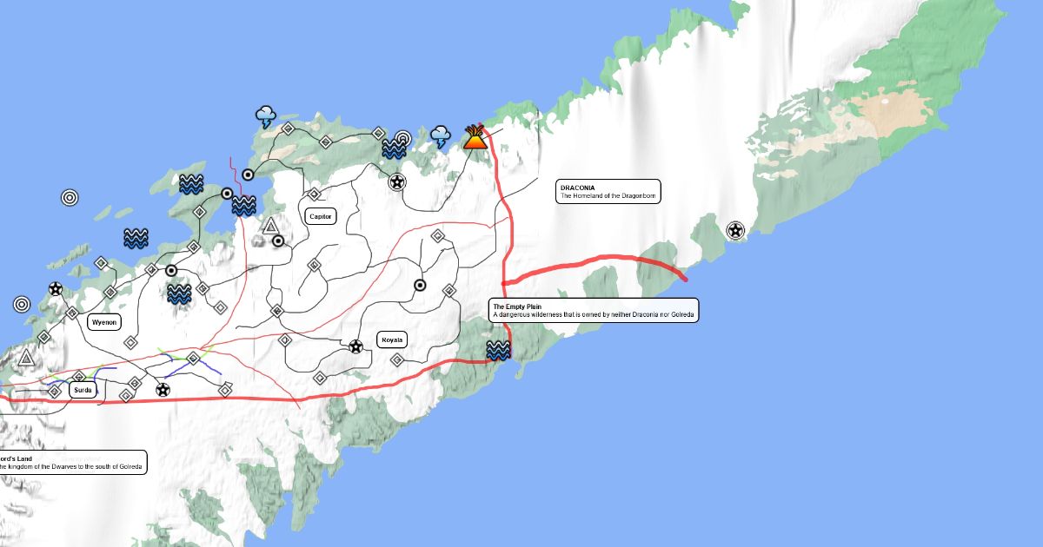This screenshot has width=1043, height=547.
Task: Select the dot marker just below the Capitor triangle
Action: click(277, 241)
